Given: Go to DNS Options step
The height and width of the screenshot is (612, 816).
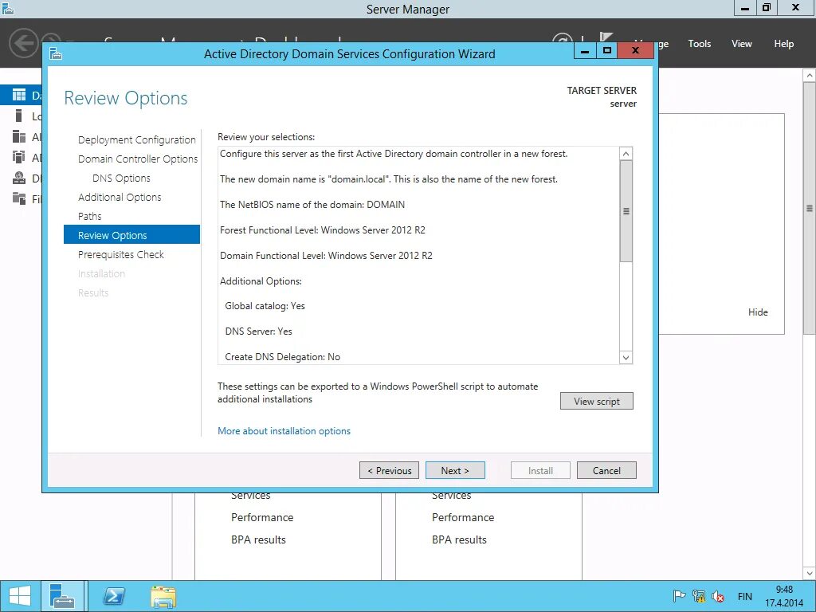Looking at the screenshot, I should click(x=121, y=178).
